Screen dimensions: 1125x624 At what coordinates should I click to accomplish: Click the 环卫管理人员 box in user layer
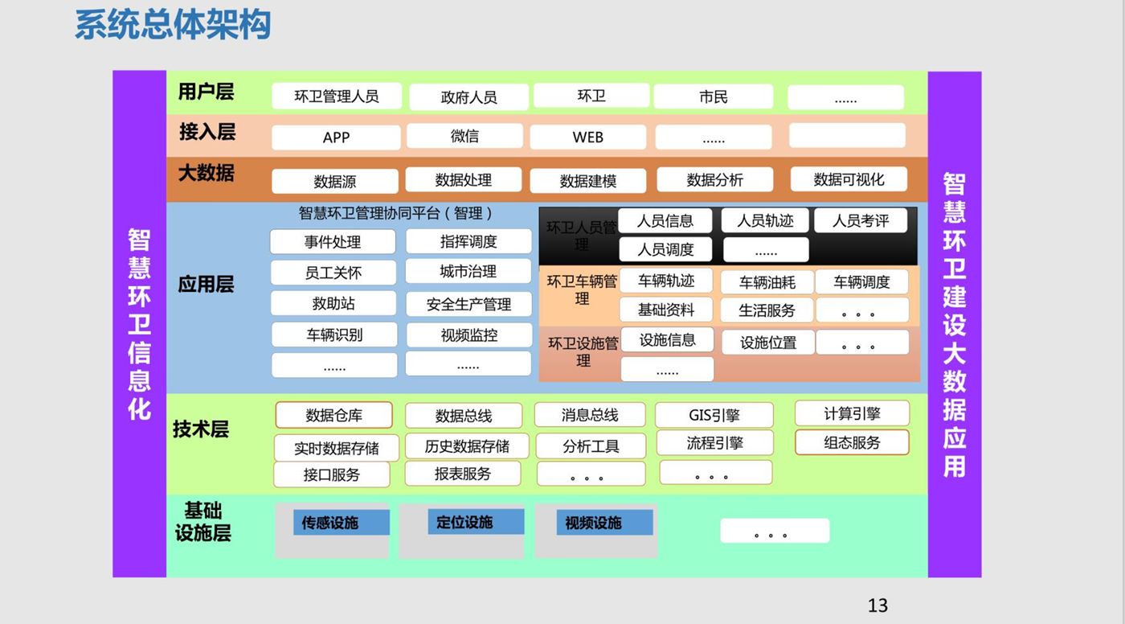tap(336, 96)
